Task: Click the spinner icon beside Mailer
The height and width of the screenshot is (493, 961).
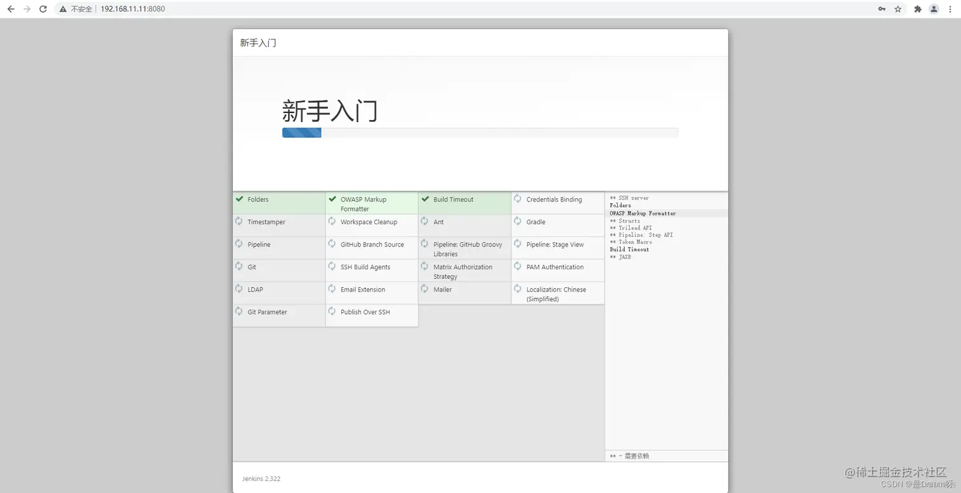Action: pyautogui.click(x=425, y=289)
